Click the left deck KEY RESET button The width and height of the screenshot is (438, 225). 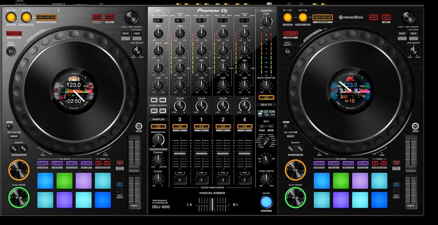point(120,196)
